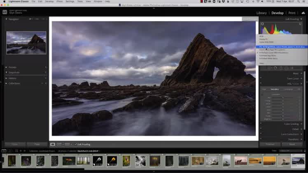Adjust the Blue saturation slider
The image size is (308, 173).
pos(283,113)
